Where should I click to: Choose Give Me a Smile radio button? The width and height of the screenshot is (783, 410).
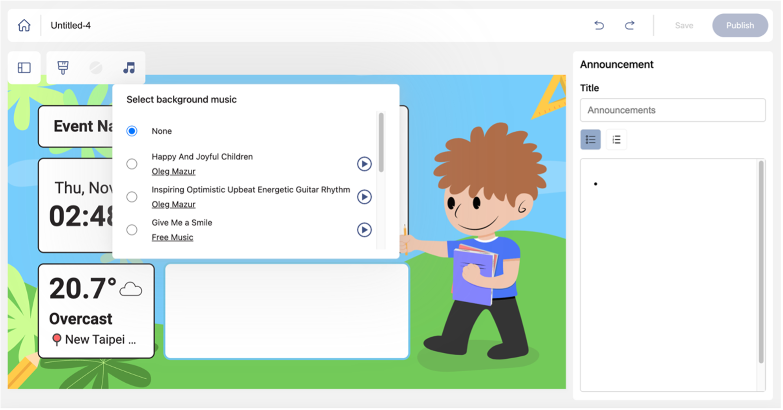132,230
